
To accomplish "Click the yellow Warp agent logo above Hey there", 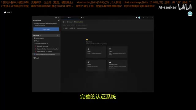I will coord(87,39).
